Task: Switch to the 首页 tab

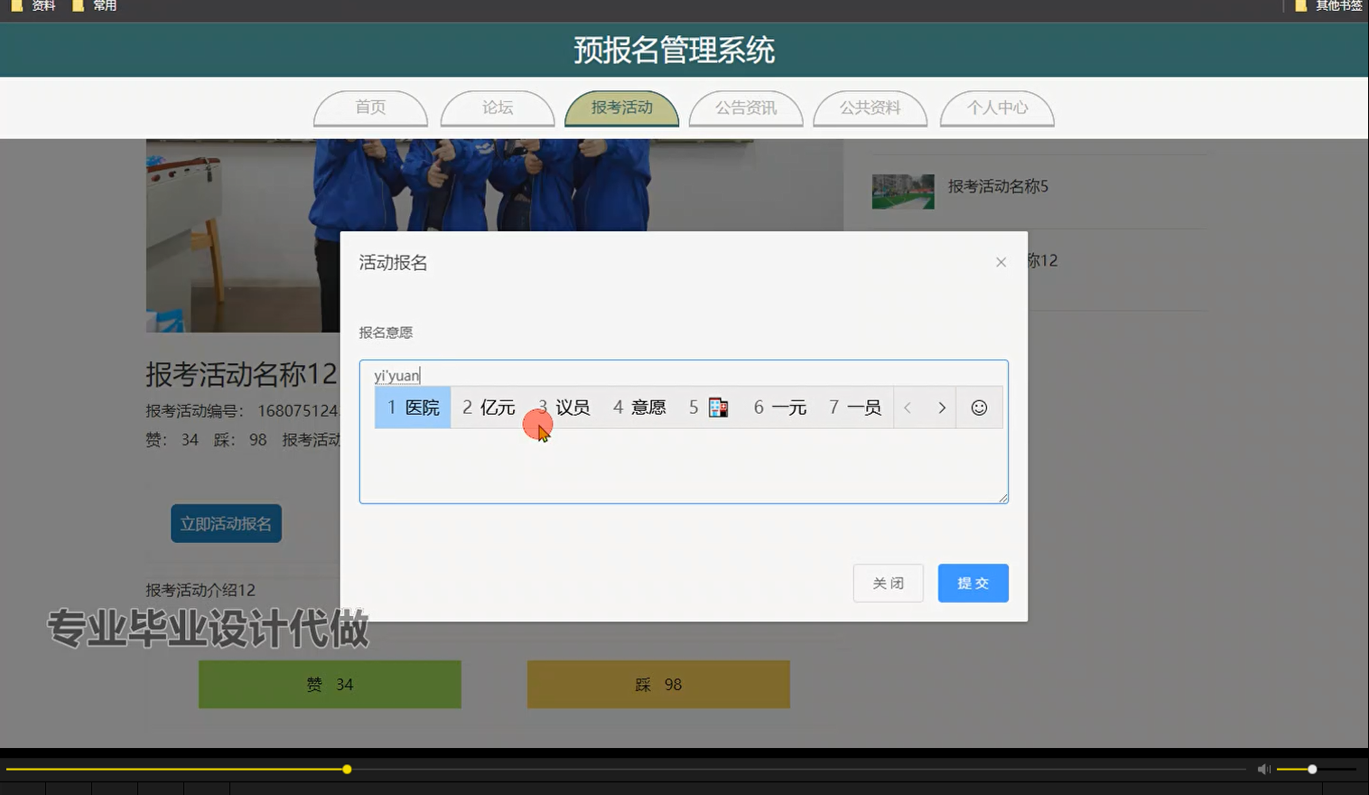Action: [x=370, y=108]
